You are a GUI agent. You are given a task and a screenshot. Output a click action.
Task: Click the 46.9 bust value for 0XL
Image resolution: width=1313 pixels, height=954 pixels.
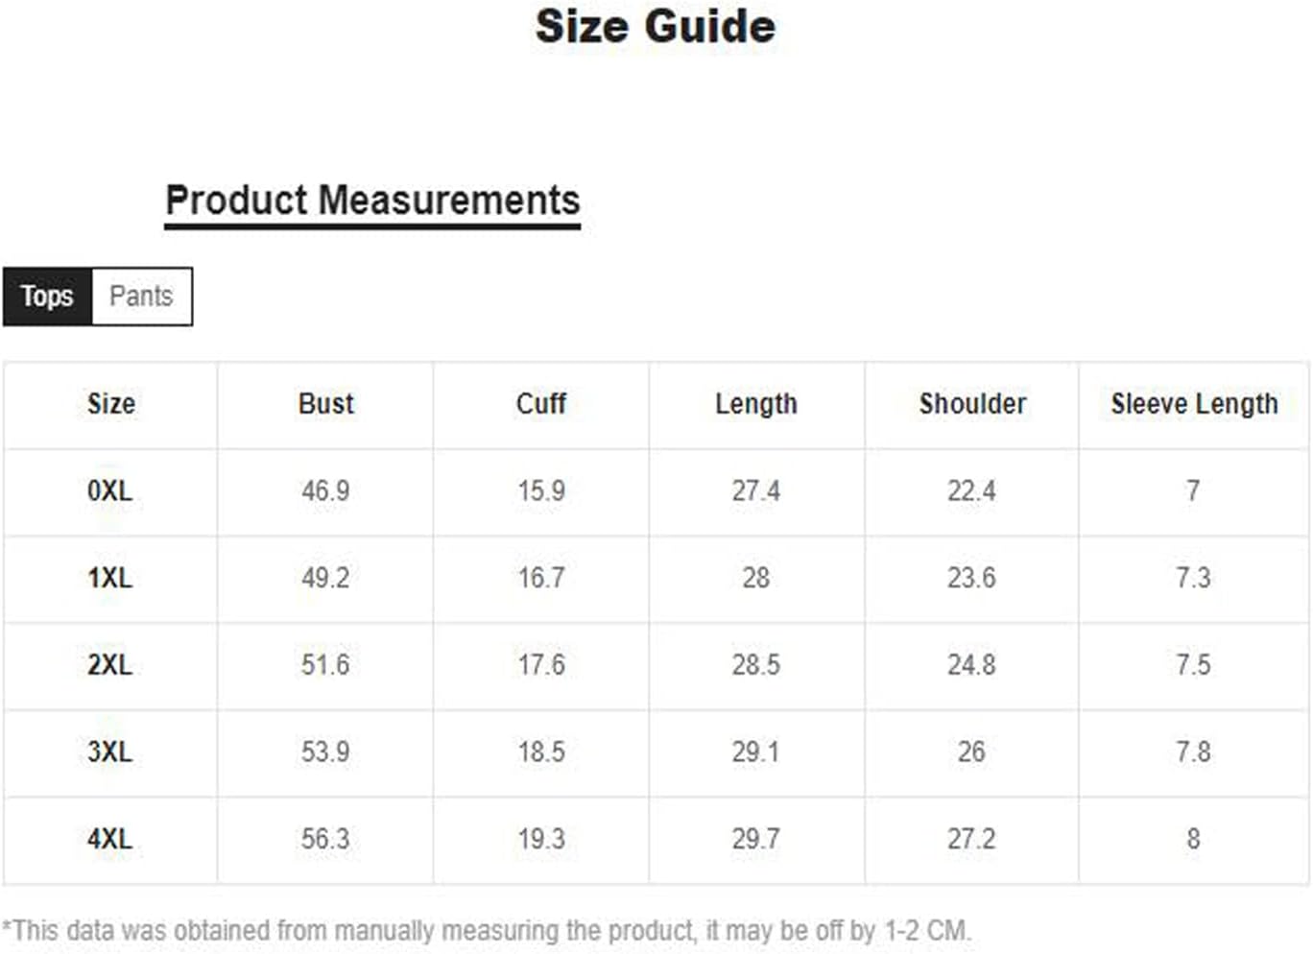[325, 491]
